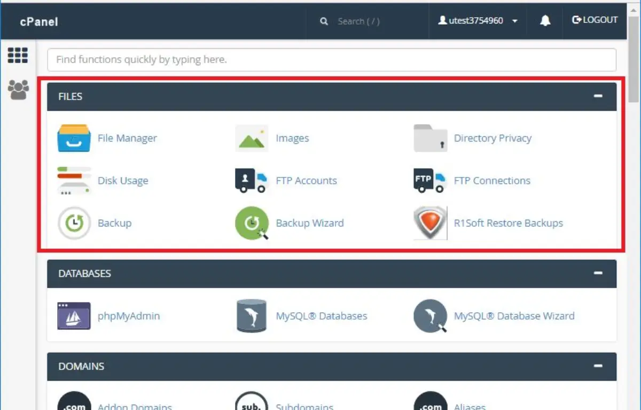Click the DATABASES section header title

85,274
